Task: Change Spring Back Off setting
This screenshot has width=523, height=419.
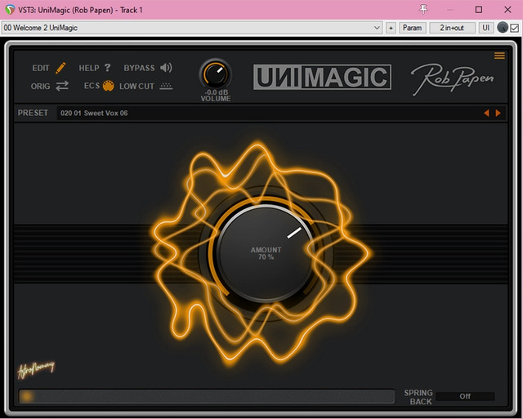Action: tap(465, 396)
